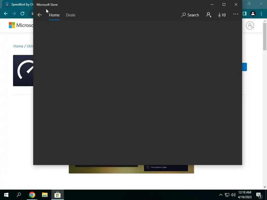Click the Speedtest screenshot image on webpage
The height and width of the screenshot is (200, 267).
[x=131, y=169]
